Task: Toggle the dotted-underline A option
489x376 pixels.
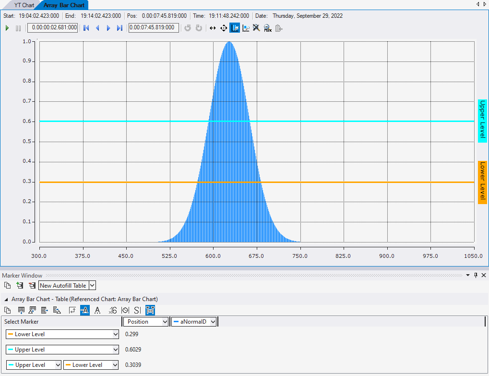Action: pyautogui.click(x=97, y=310)
